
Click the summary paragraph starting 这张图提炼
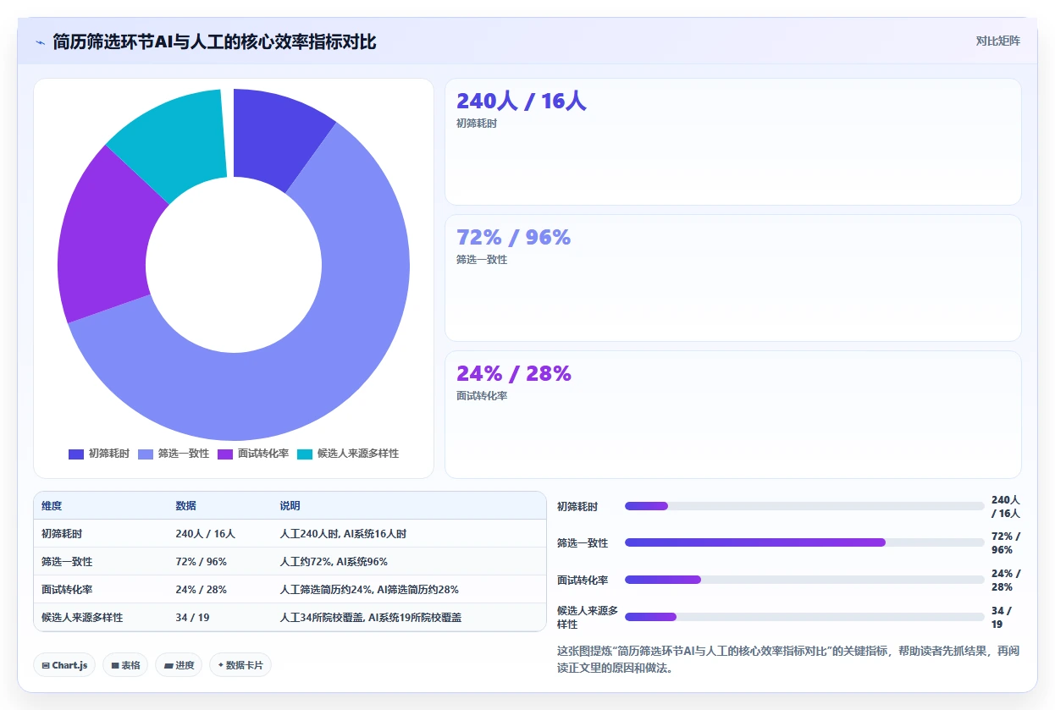click(x=787, y=659)
